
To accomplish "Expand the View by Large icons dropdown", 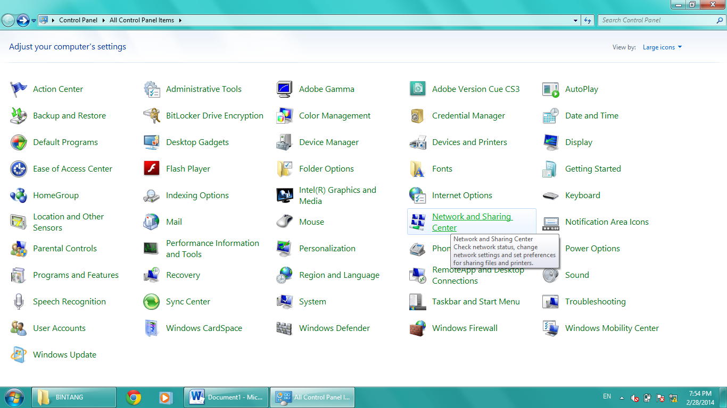I will [662, 47].
